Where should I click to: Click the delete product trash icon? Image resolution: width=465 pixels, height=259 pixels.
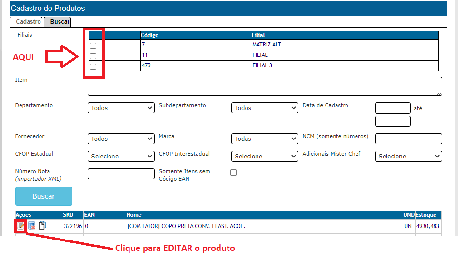coord(31,226)
